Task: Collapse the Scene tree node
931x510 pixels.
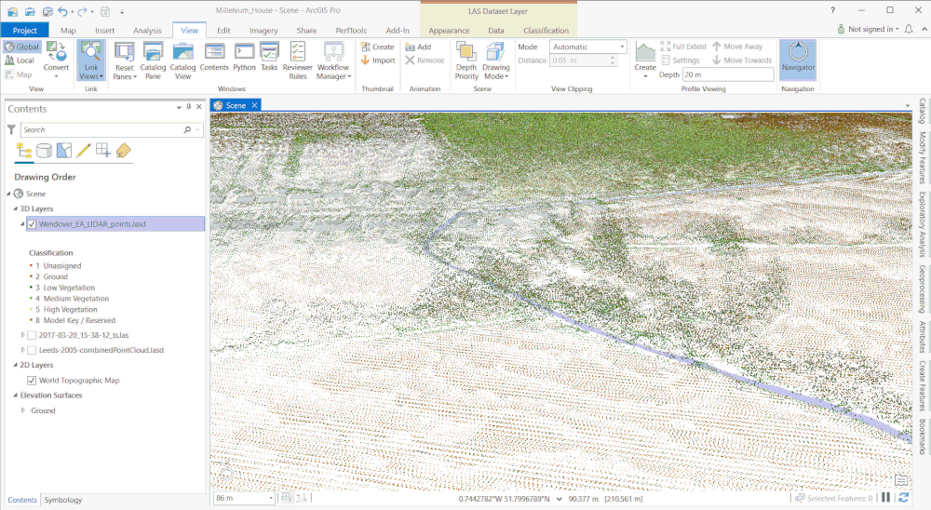Action: [x=9, y=194]
